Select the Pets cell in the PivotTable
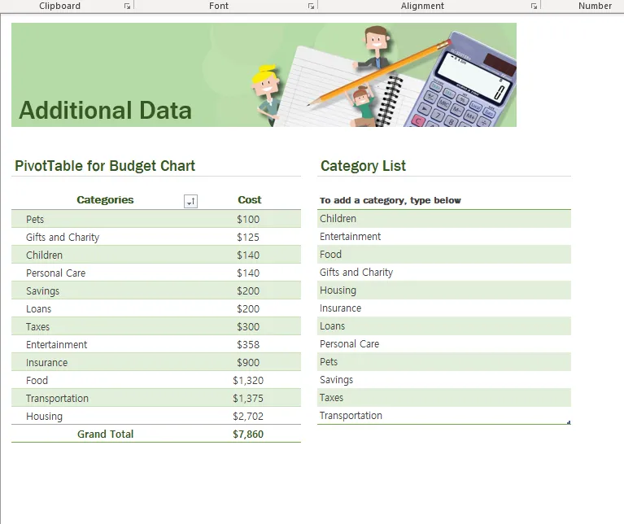This screenshot has width=624, height=524. (35, 219)
